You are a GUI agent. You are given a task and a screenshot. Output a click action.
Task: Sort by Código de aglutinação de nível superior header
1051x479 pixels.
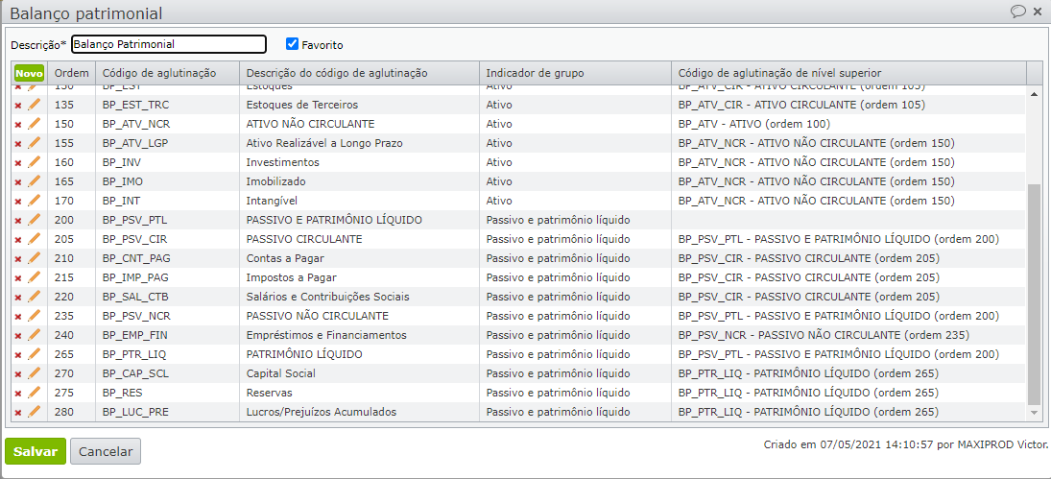click(x=848, y=73)
